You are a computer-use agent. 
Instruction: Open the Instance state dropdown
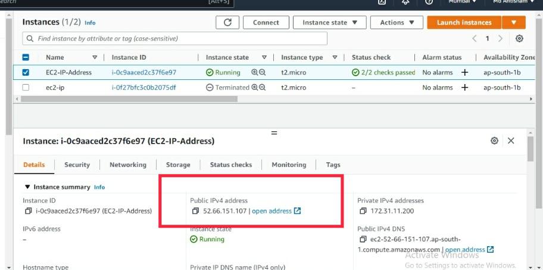[x=330, y=23]
